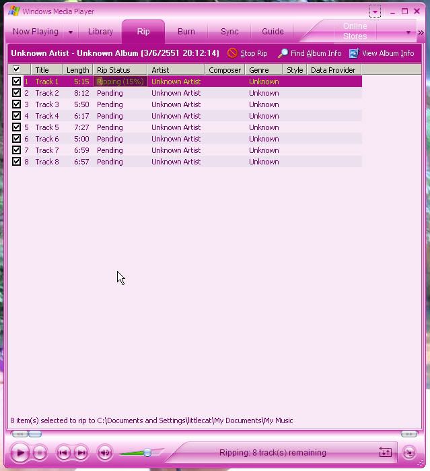Open the Guide tab
This screenshot has width=430, height=471.
[x=273, y=32]
